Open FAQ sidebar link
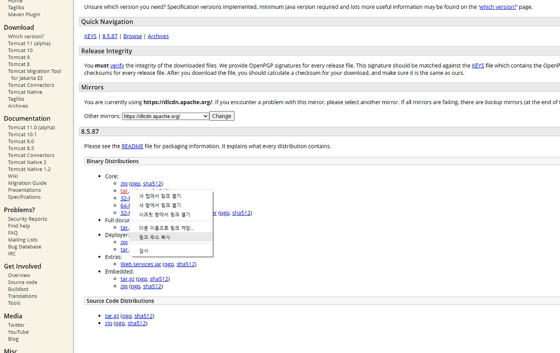The width and height of the screenshot is (560, 353). click(13, 233)
